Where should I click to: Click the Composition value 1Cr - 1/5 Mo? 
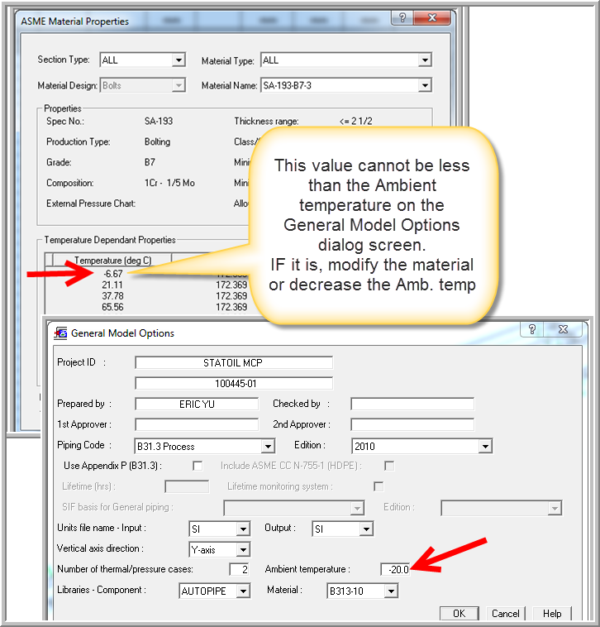click(169, 183)
